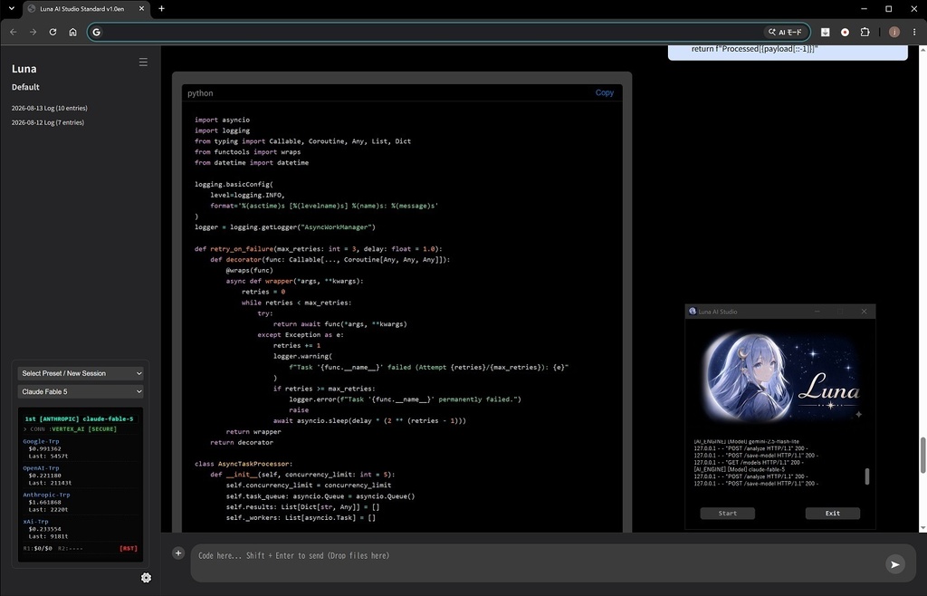Image resolution: width=927 pixels, height=596 pixels.
Task: Click the launcher log scrollbar thumb
Action: (x=867, y=476)
